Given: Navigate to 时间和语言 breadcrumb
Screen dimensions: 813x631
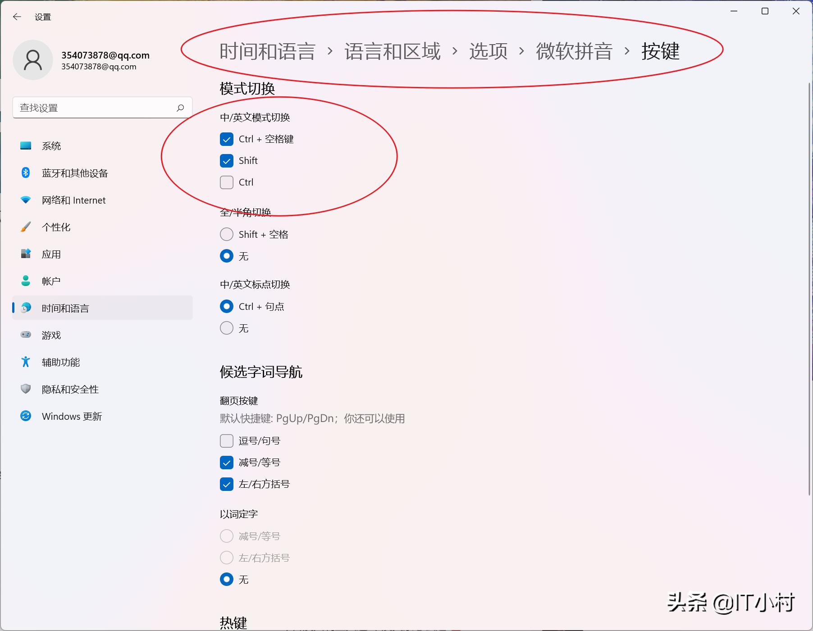Looking at the screenshot, I should coord(267,51).
